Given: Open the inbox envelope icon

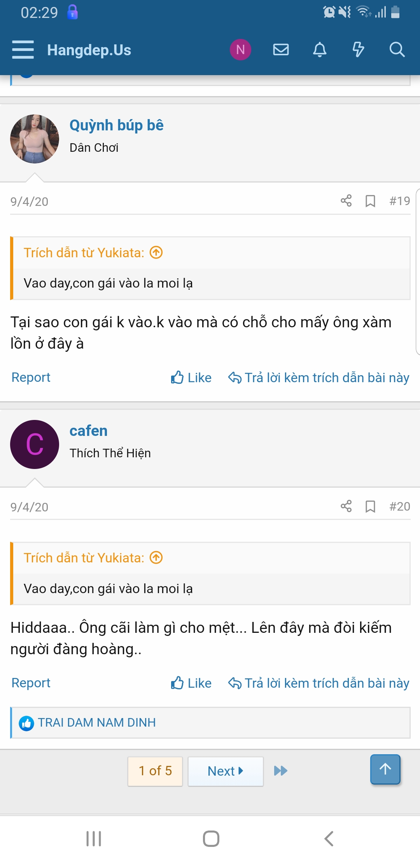Looking at the screenshot, I should pos(281,50).
